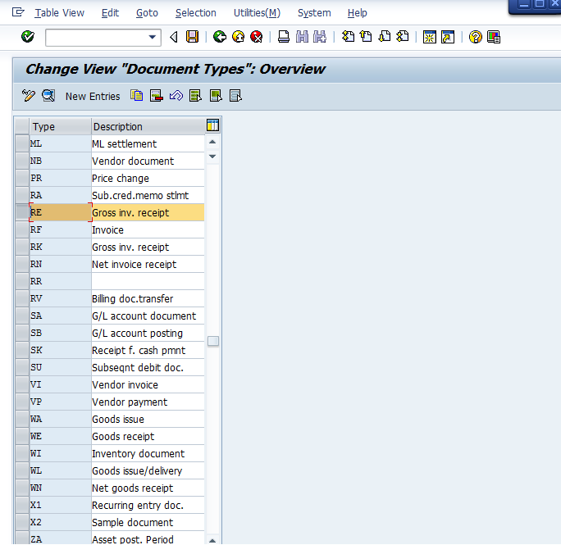Click the Billing doc.transfer cell
The height and width of the screenshot is (545, 561).
coord(148,298)
